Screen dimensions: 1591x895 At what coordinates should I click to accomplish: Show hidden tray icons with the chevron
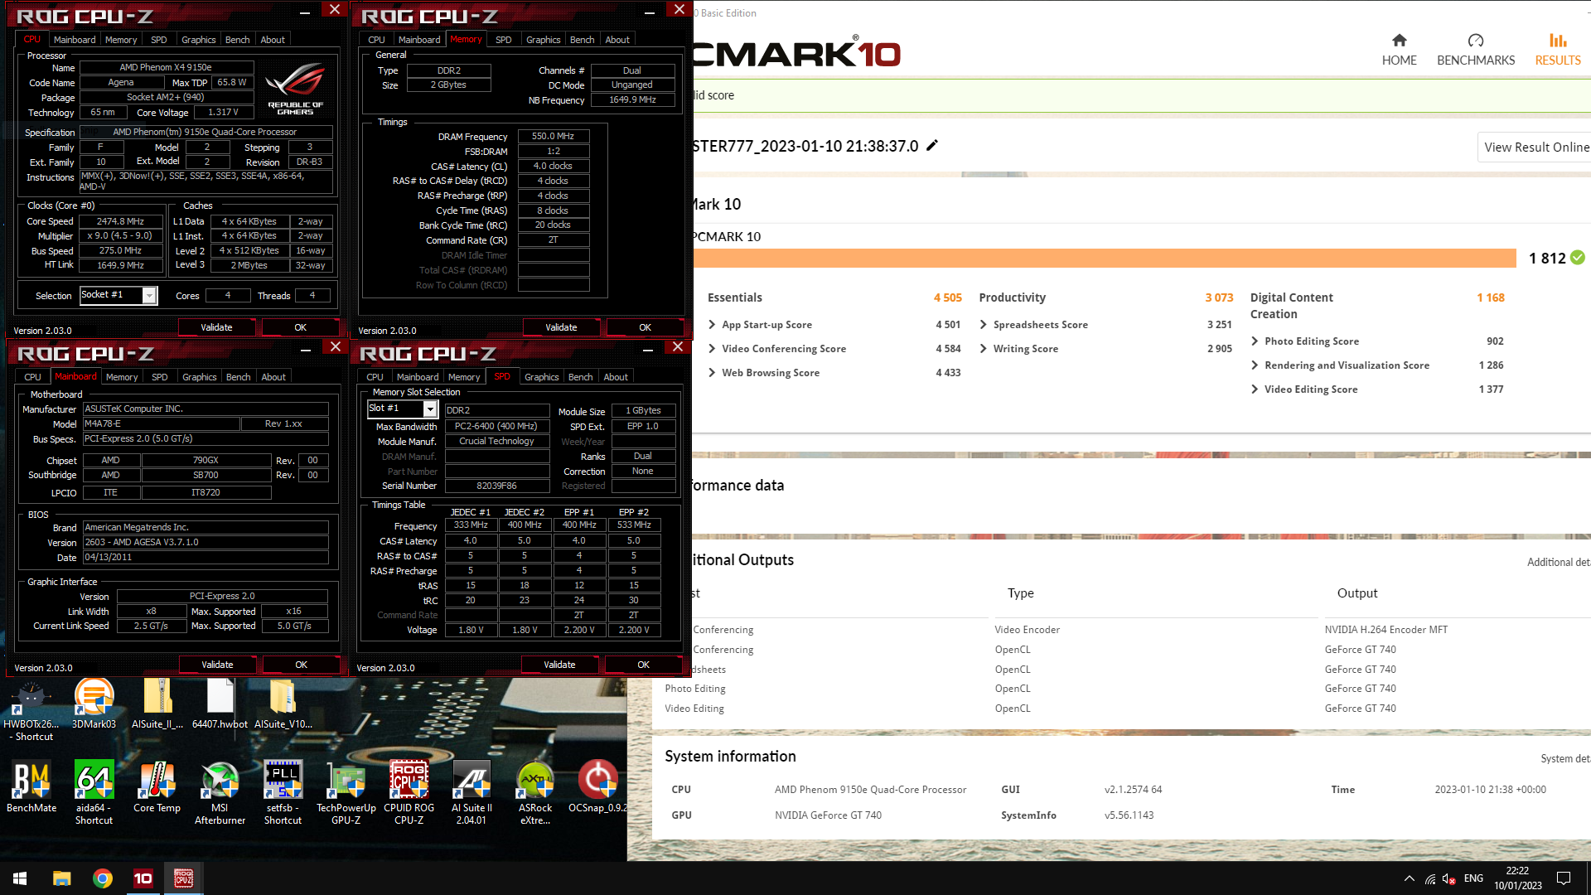coord(1409,878)
